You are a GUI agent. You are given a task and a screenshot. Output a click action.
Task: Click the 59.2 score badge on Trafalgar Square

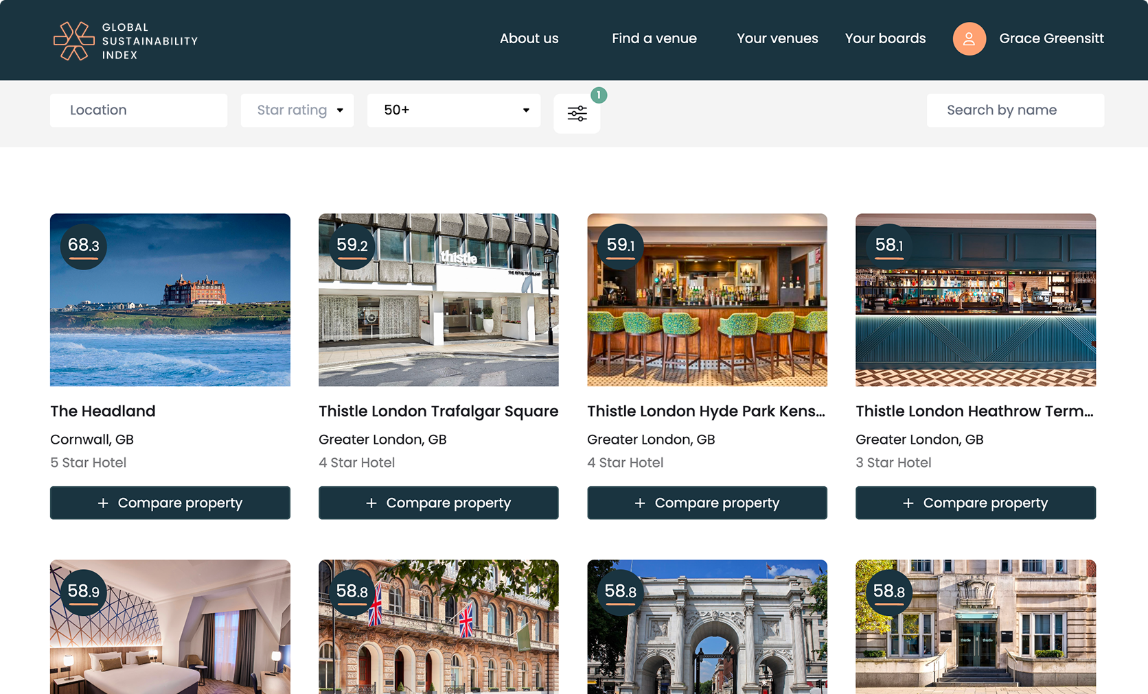(x=352, y=246)
